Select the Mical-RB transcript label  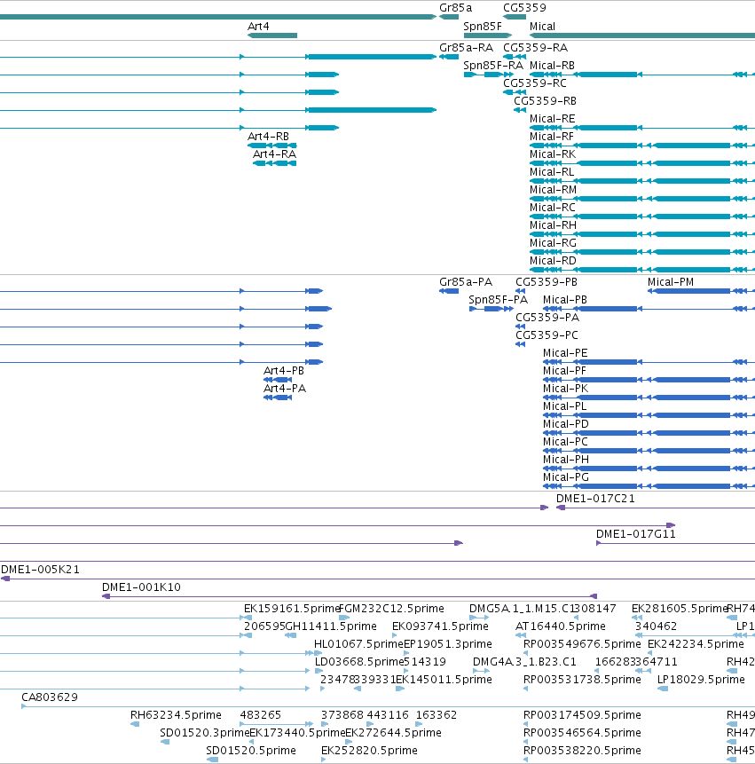(x=552, y=66)
